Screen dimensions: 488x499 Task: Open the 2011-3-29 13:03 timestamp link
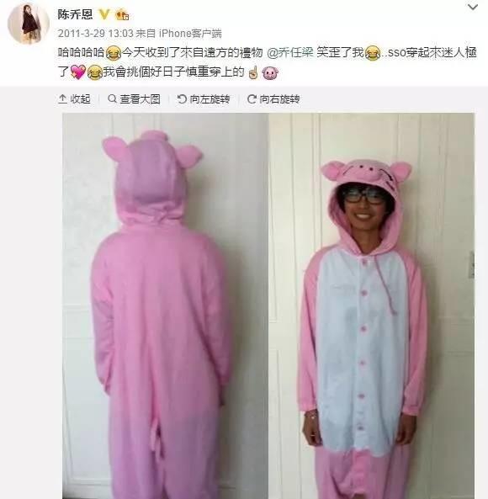tap(95, 34)
